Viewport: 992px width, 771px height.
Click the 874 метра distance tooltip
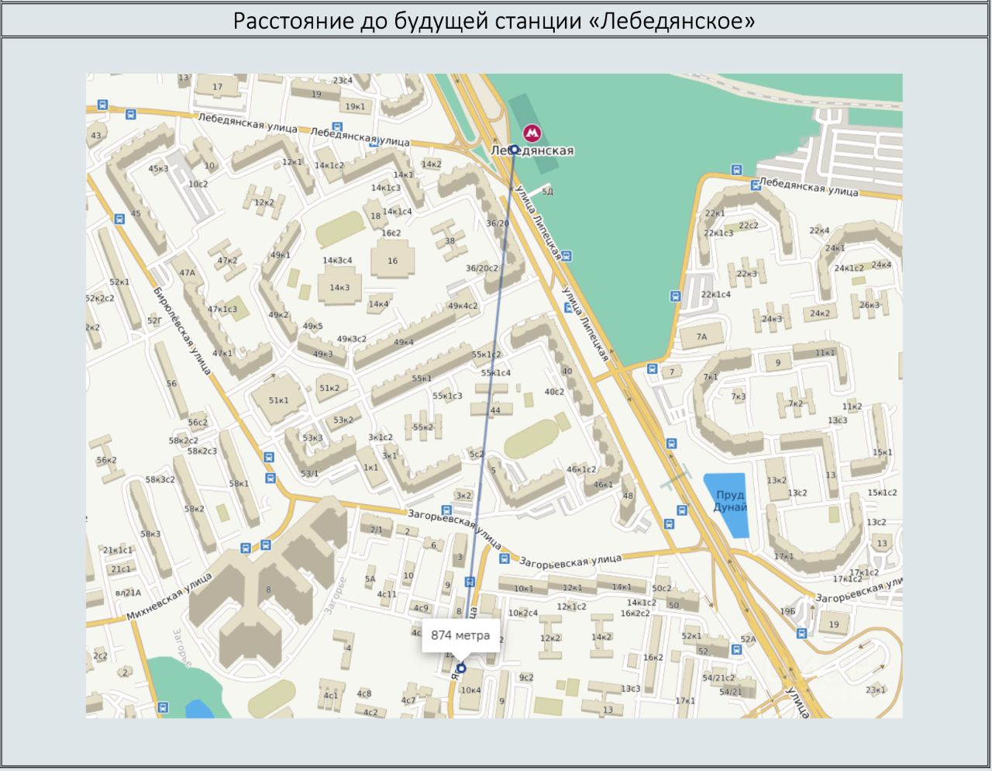(460, 635)
